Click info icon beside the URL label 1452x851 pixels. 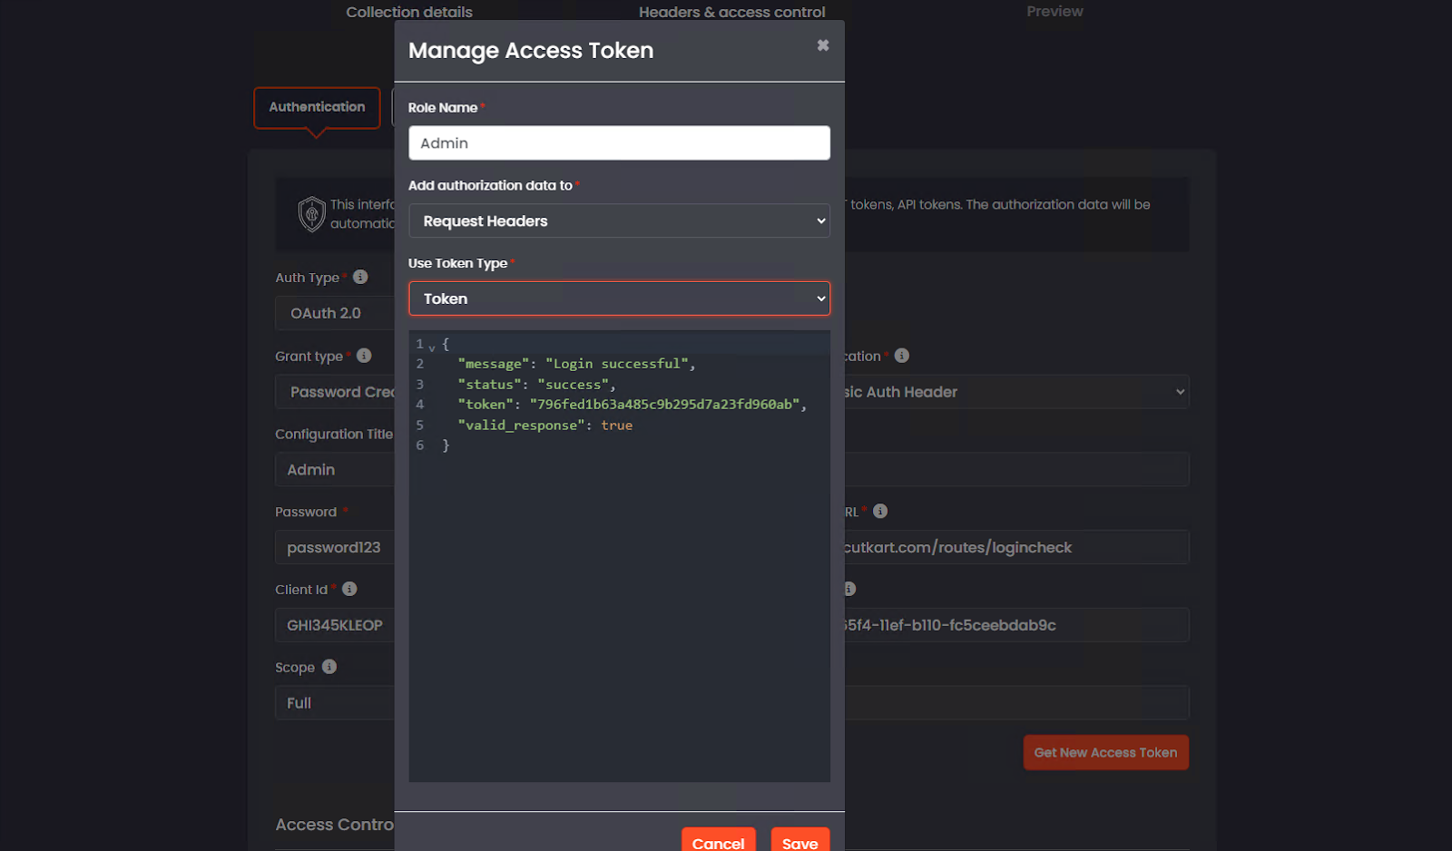[x=880, y=512]
